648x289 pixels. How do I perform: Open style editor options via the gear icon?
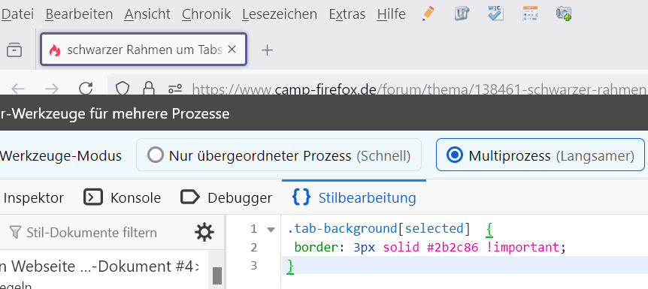tap(204, 233)
